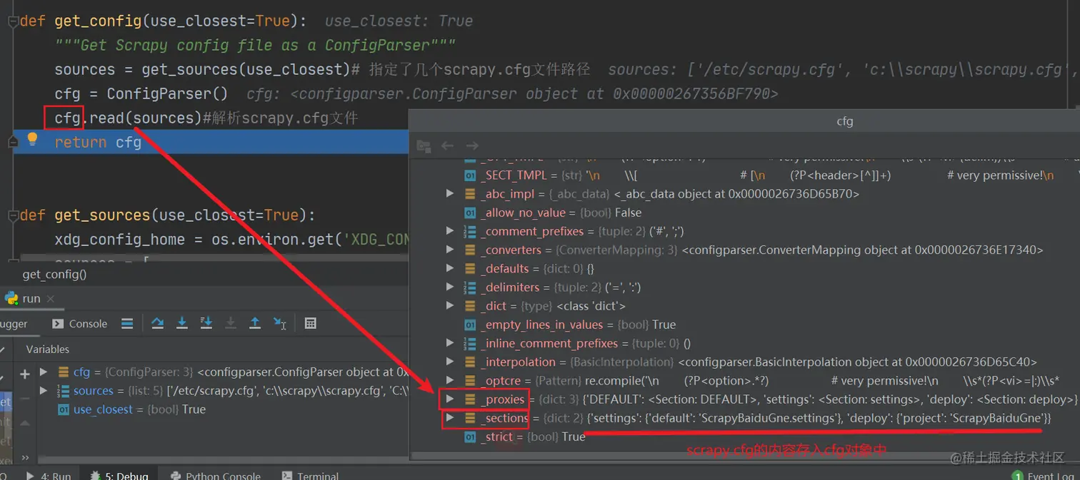Expand the cfg variable in Variables
1080x480 pixels.
click(44, 372)
